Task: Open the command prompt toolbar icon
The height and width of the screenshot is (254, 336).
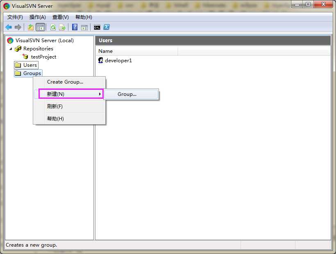Action: (x=97, y=27)
